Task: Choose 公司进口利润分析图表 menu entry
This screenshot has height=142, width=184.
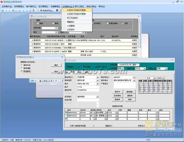Action: point(76,14)
